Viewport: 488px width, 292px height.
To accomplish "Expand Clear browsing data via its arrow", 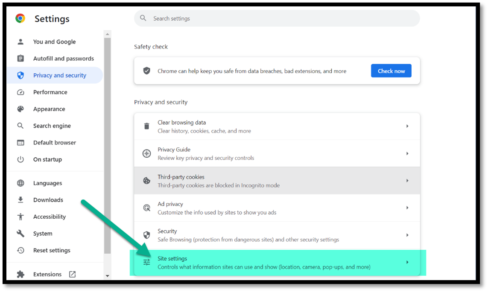I will pyautogui.click(x=407, y=126).
